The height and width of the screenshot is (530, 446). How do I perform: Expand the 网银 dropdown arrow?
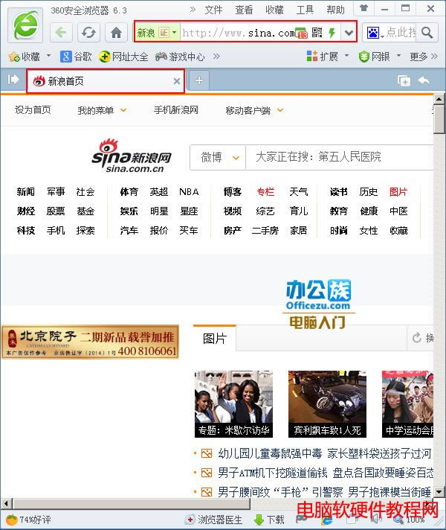click(398, 55)
